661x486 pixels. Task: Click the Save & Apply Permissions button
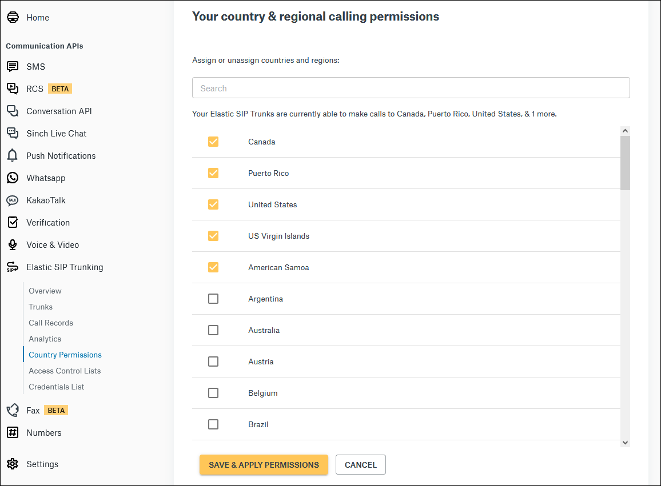[x=264, y=464]
